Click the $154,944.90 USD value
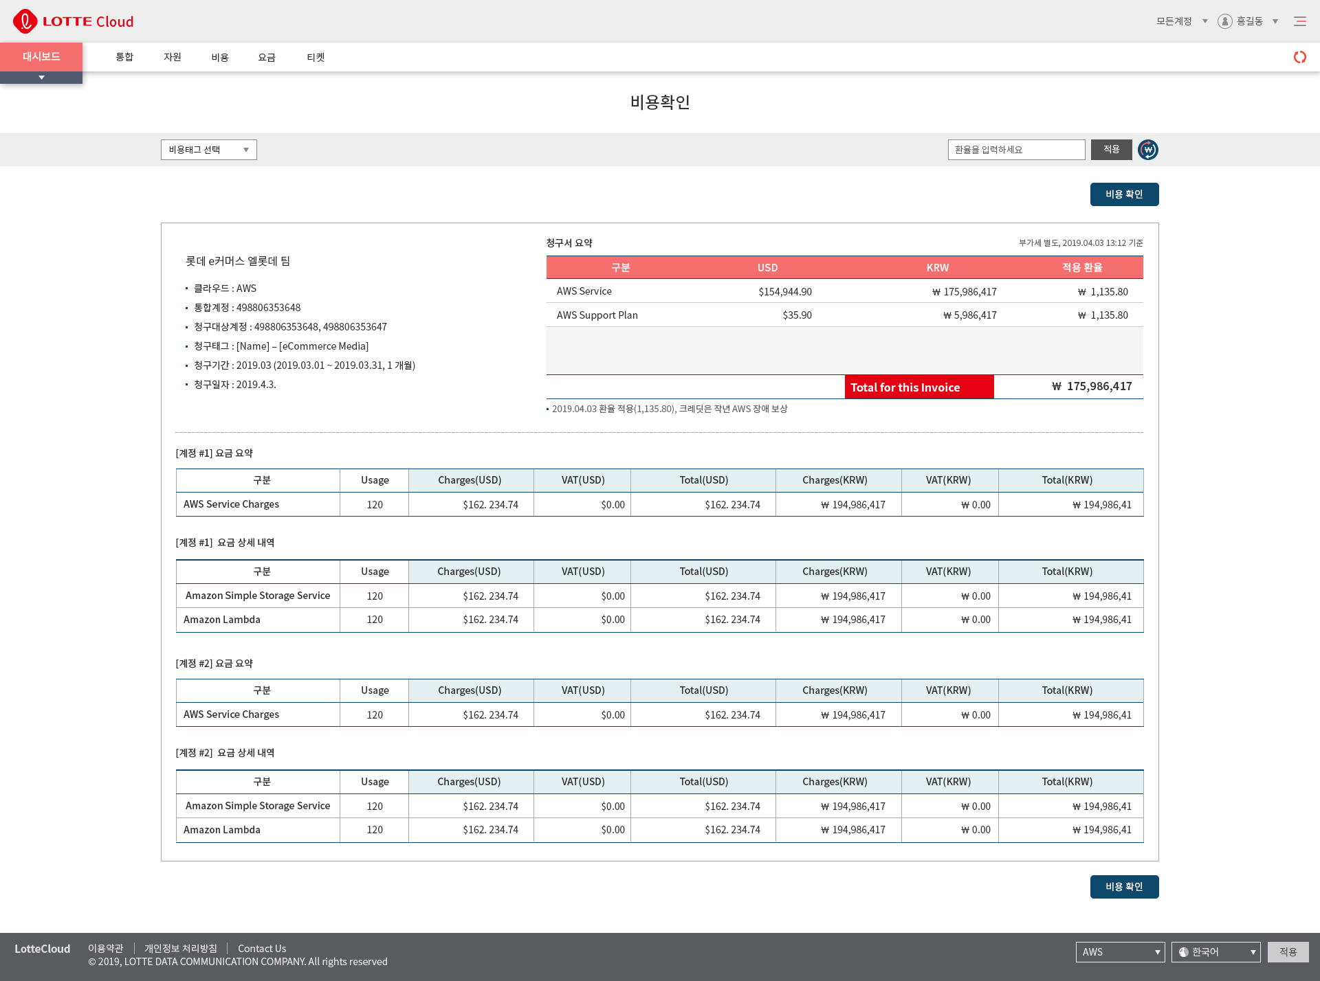 [x=785, y=292]
